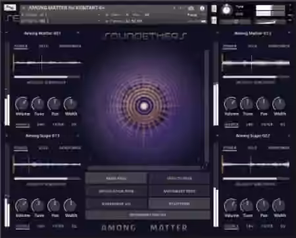Click the Tune knob of Among Scape 022
This screenshot has height=238, width=296.
247,205
